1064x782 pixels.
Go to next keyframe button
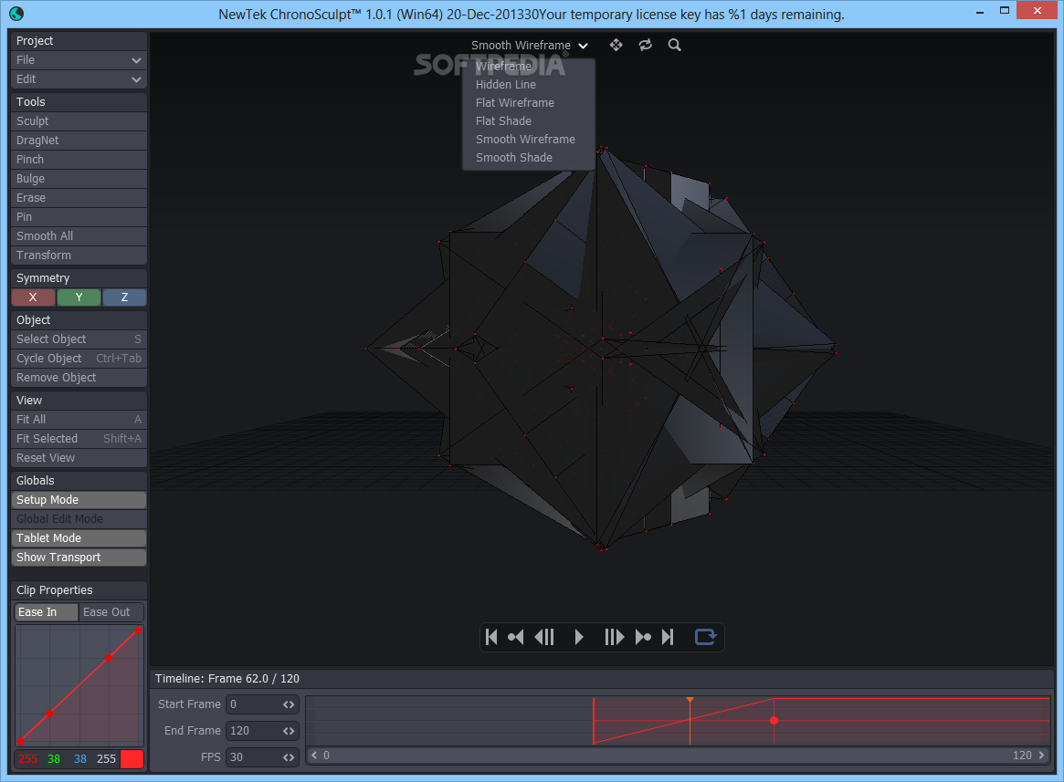click(x=643, y=637)
